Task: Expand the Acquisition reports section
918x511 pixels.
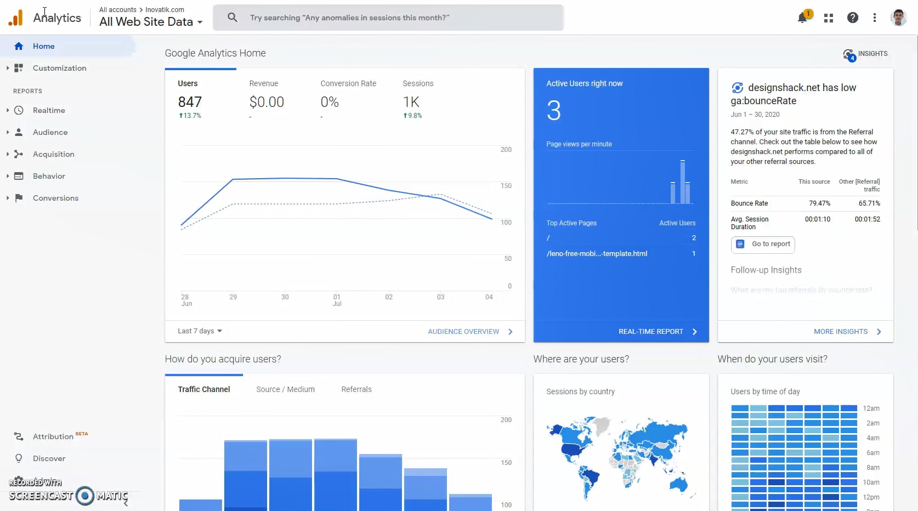Action: 8,154
